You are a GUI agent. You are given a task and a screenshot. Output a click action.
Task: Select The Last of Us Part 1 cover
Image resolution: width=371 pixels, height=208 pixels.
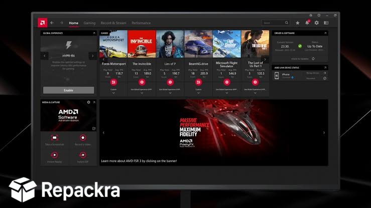coord(255,44)
